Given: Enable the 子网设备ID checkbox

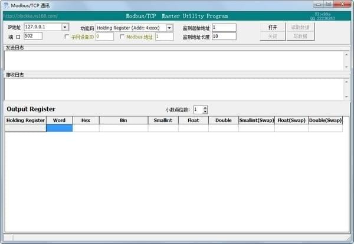Looking at the screenshot, I should click(67, 37).
